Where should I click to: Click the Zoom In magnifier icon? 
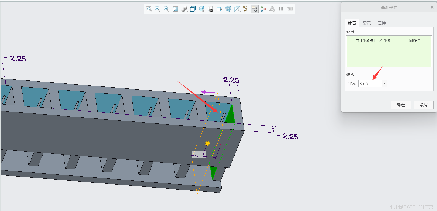(x=158, y=9)
